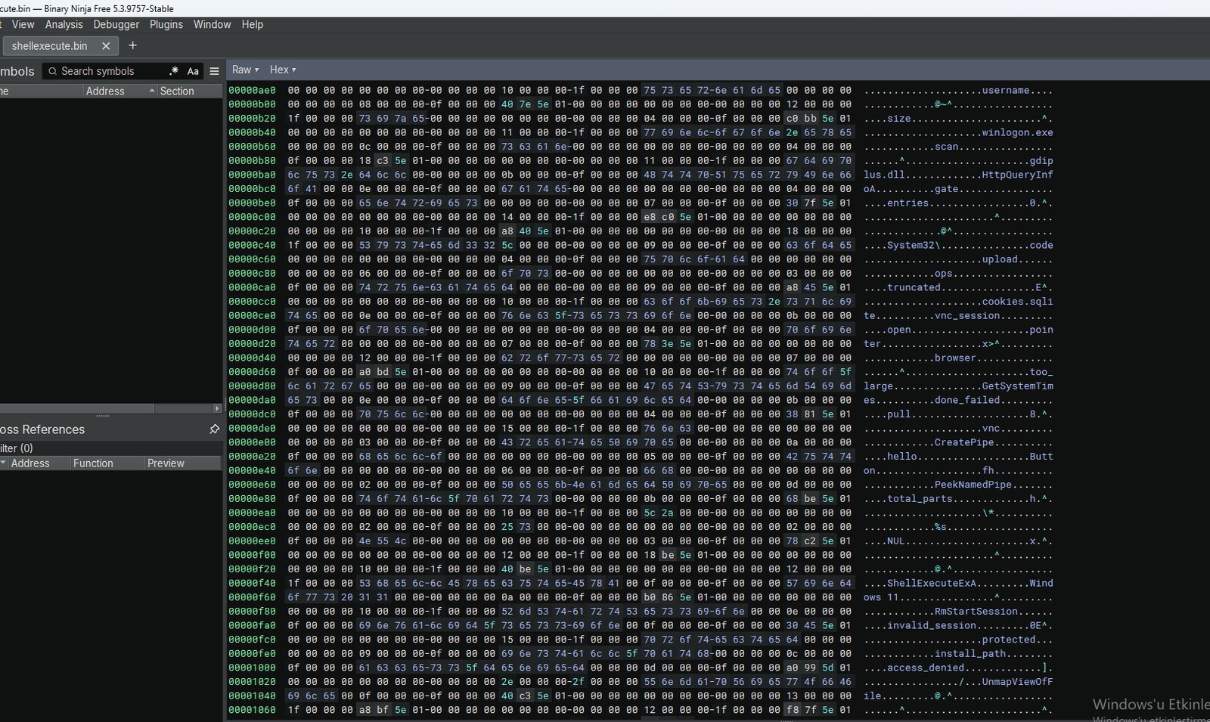Click ASCII text 'scan' in hex view
This screenshot has width=1210, height=722.
click(x=946, y=147)
